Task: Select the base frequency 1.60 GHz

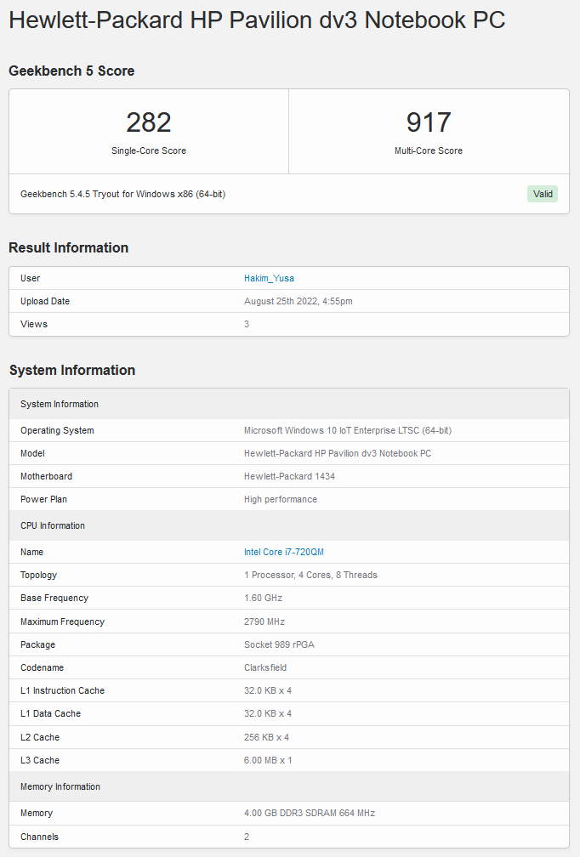Action: pyautogui.click(x=263, y=598)
